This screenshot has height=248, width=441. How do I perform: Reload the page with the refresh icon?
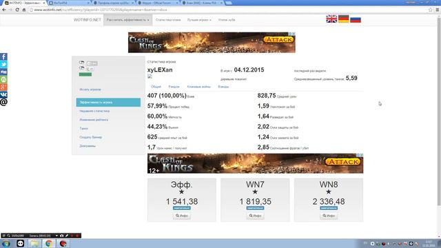(17, 10)
